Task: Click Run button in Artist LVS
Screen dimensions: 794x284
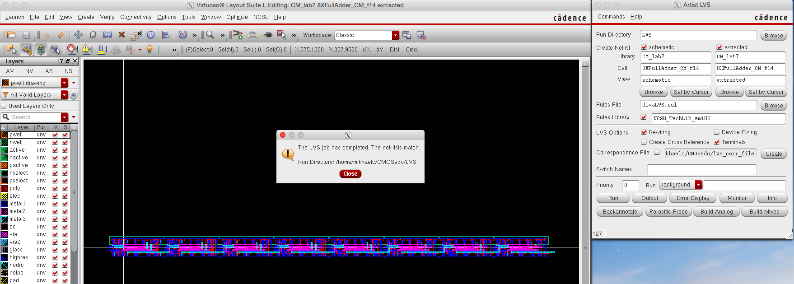Action: (x=613, y=198)
